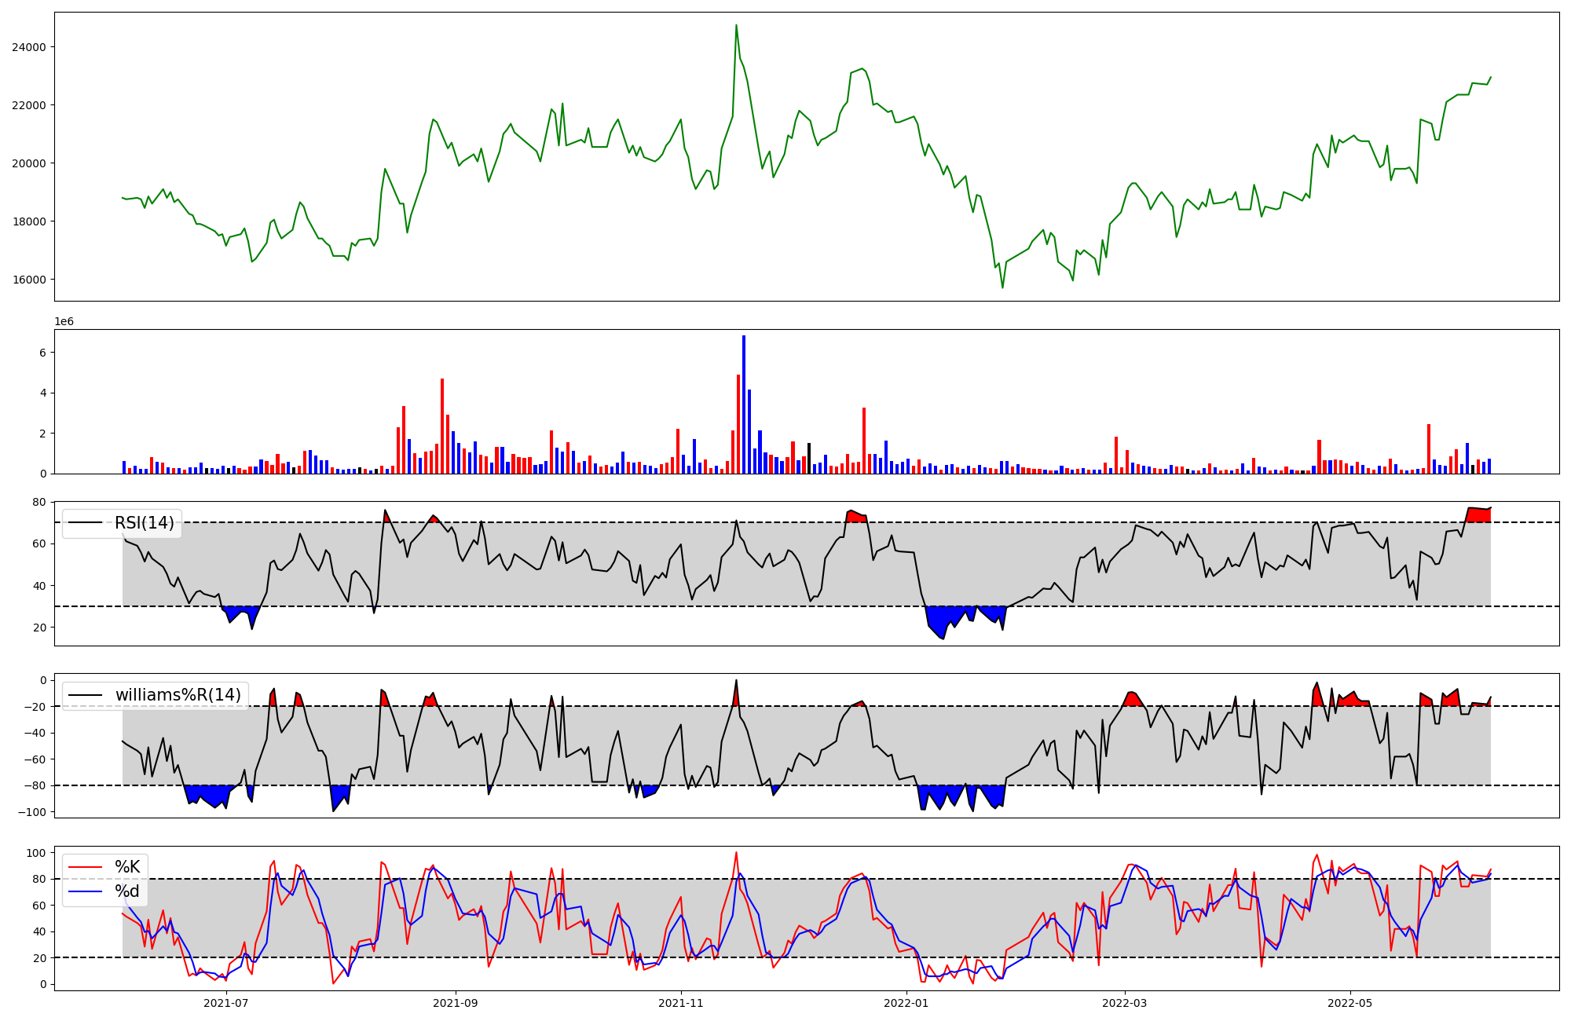Click the 16000 price axis tick label
The image size is (1571, 1021).
point(29,280)
